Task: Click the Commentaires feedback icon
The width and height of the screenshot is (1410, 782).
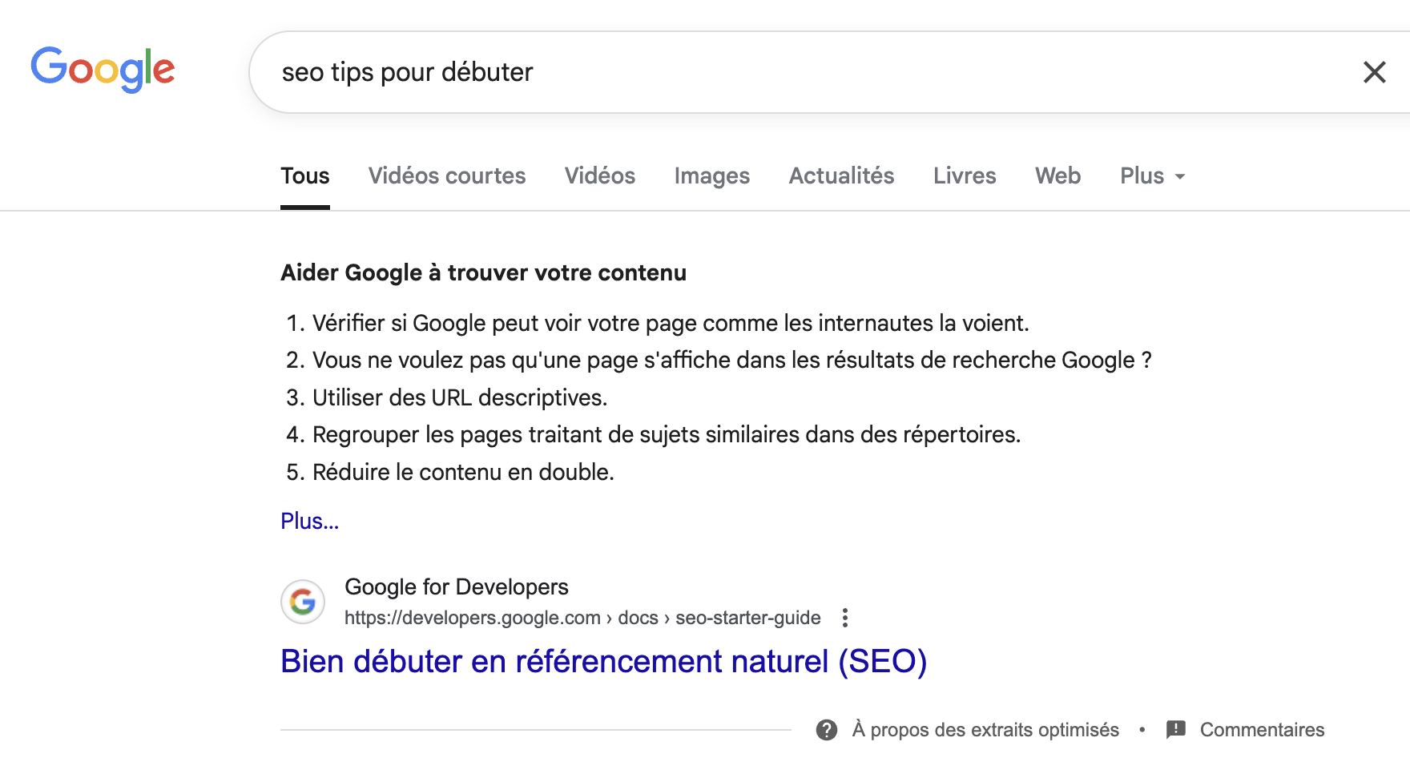Action: pyautogui.click(x=1176, y=730)
